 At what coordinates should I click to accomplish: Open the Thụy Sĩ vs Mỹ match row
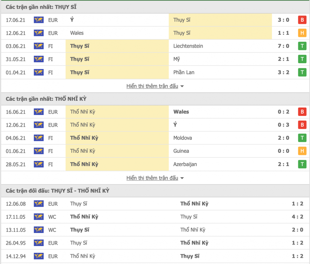pos(155,59)
